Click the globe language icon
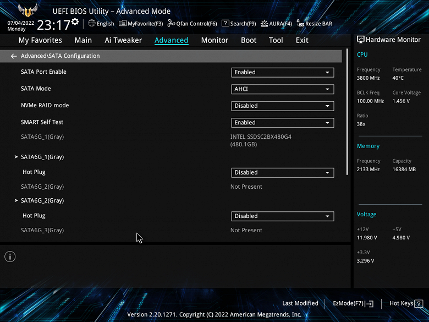Viewport: 429px width, 322px height. click(92, 23)
